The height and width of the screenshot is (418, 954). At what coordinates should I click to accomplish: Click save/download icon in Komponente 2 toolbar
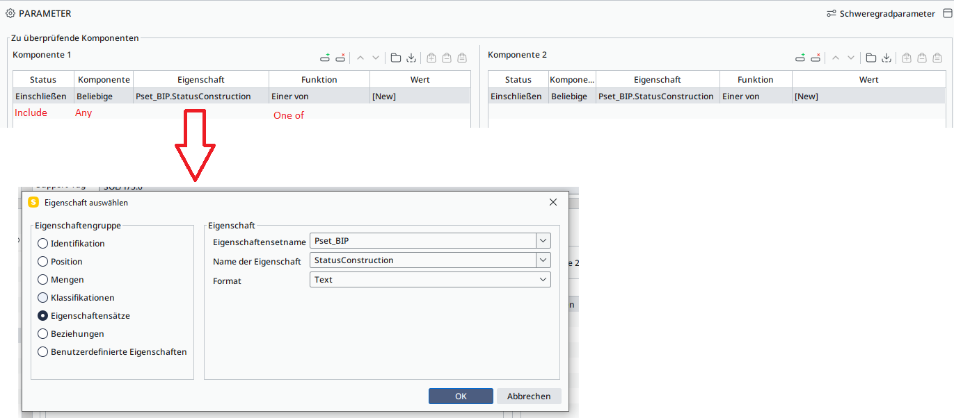click(887, 58)
